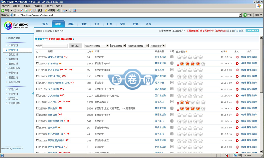
Task: Click topic icon for row 24257
Action: coord(172,95)
